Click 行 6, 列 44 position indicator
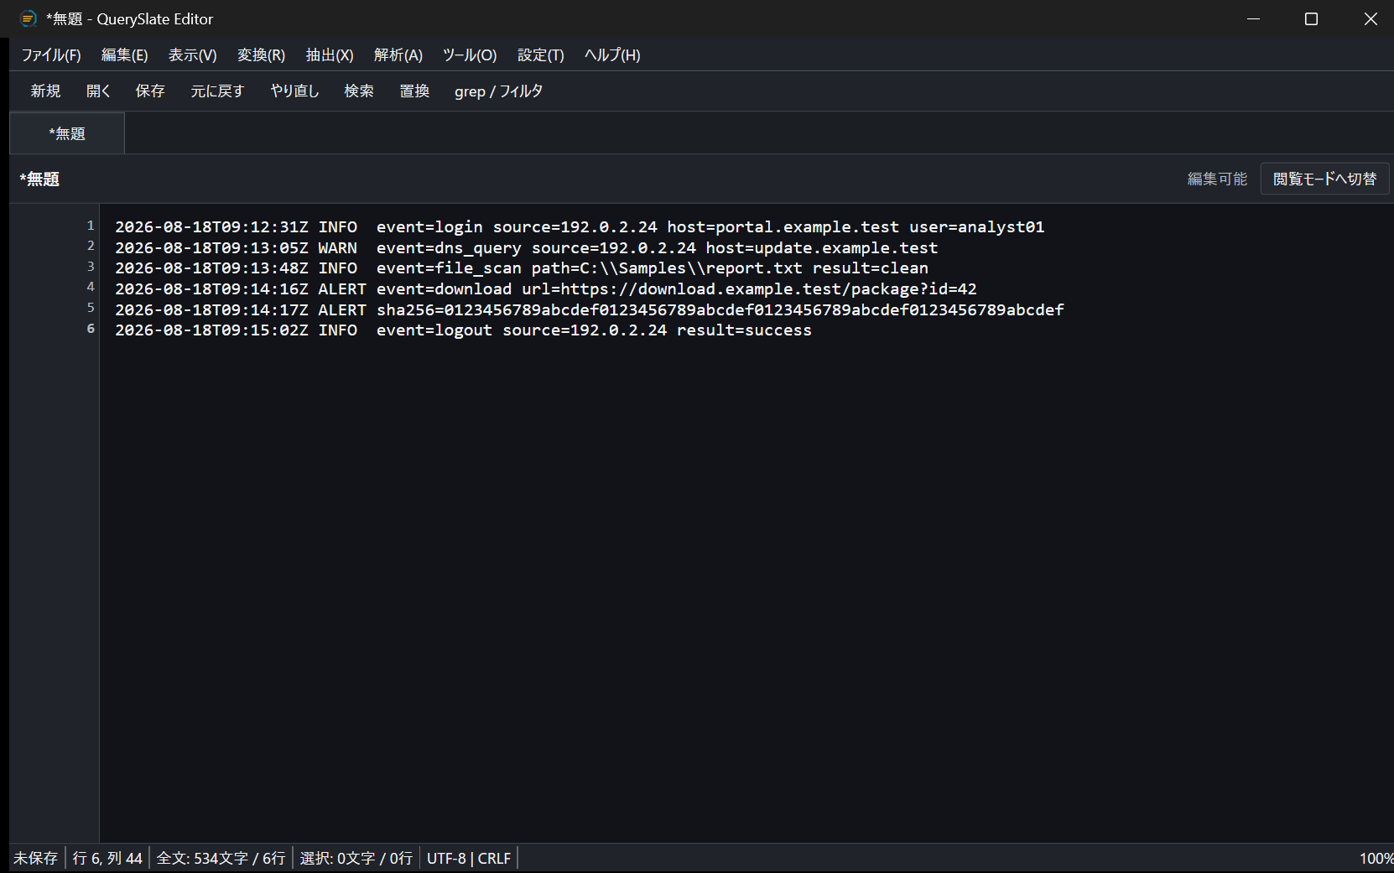Screen dimensions: 1394x873 coord(107,859)
